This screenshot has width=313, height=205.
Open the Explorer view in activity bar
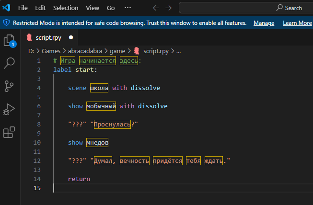[10, 41]
